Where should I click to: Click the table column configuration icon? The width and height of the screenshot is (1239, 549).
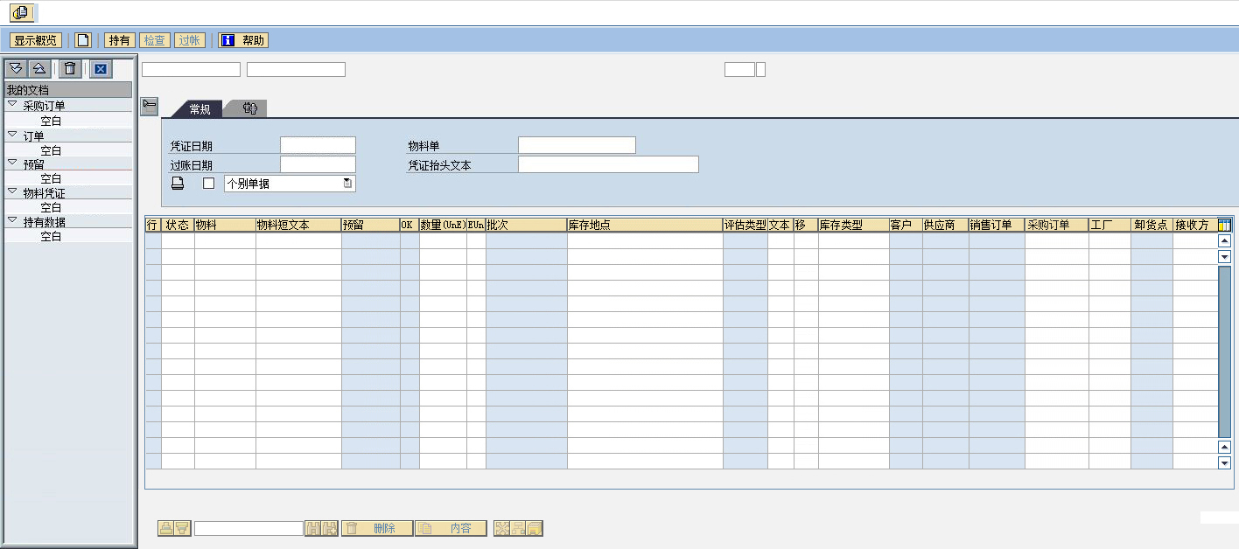(1224, 225)
